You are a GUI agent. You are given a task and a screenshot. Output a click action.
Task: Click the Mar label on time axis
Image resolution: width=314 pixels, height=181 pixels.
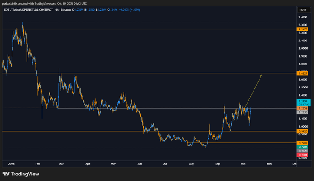pos(61,164)
